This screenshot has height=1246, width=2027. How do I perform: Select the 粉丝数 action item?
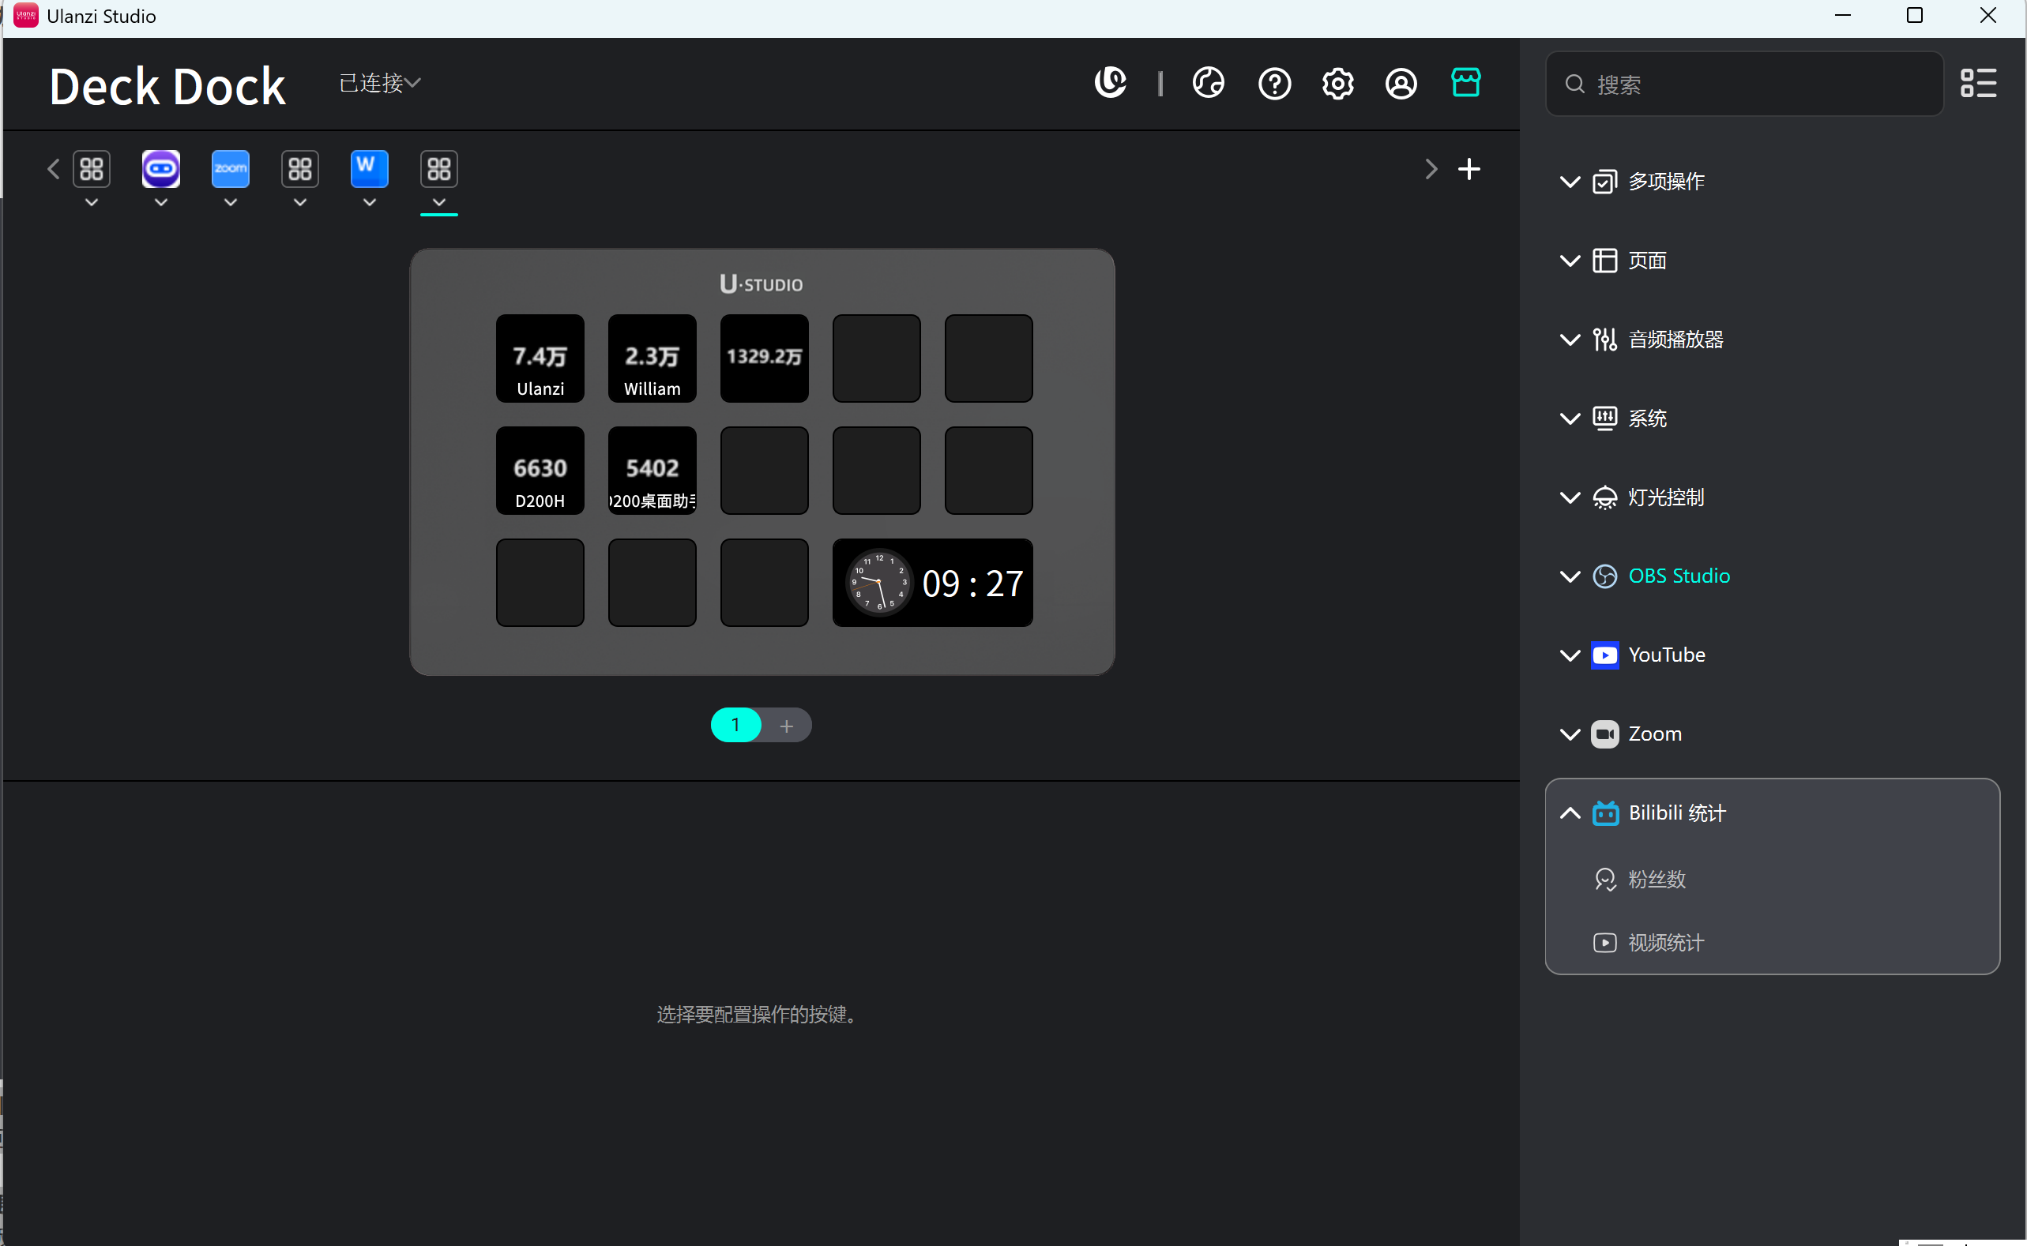(1656, 880)
